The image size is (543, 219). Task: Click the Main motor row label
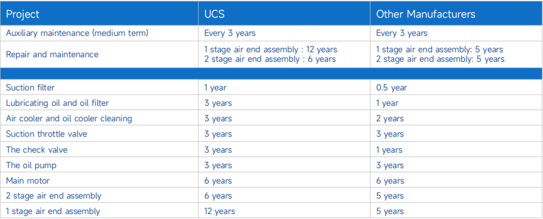pos(27,181)
